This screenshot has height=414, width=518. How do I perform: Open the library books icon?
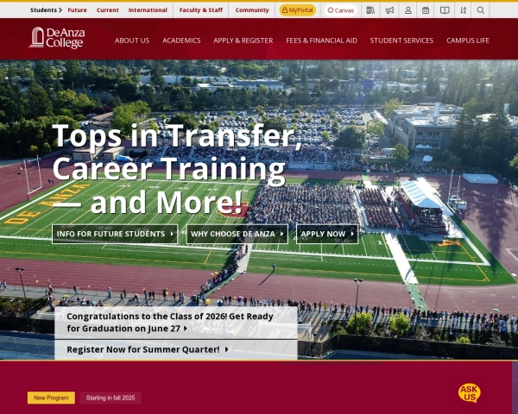tap(370, 10)
